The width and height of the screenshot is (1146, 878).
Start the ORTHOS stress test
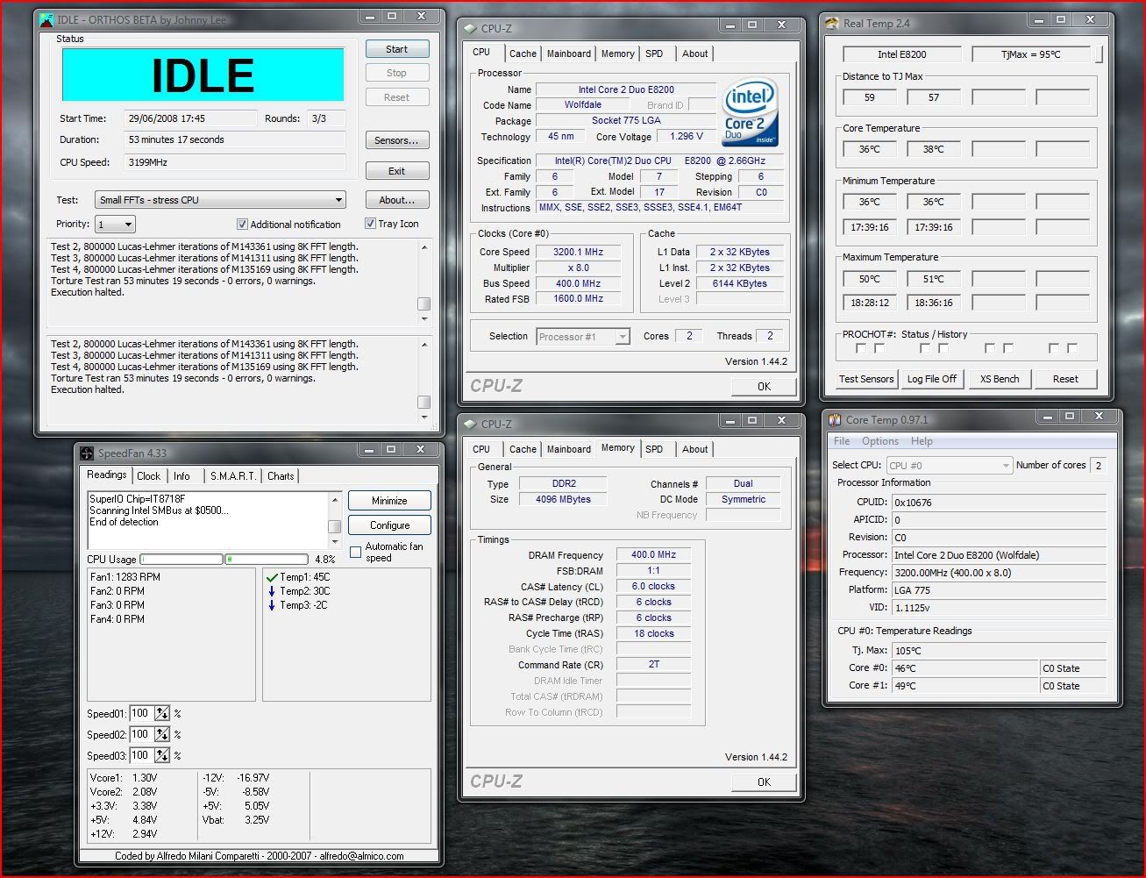tap(397, 49)
